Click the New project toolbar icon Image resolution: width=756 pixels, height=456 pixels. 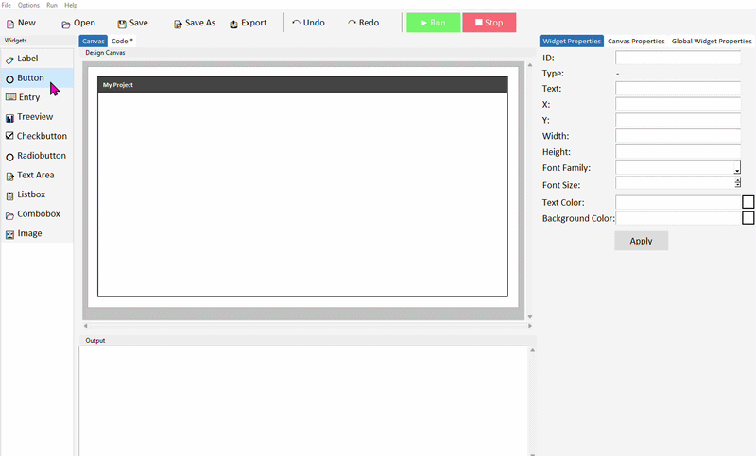[x=10, y=24]
